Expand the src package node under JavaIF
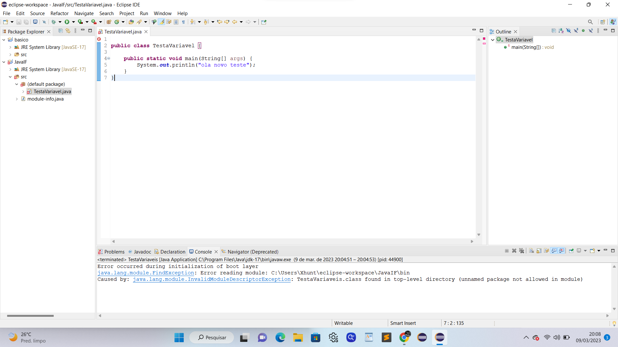 10,77
